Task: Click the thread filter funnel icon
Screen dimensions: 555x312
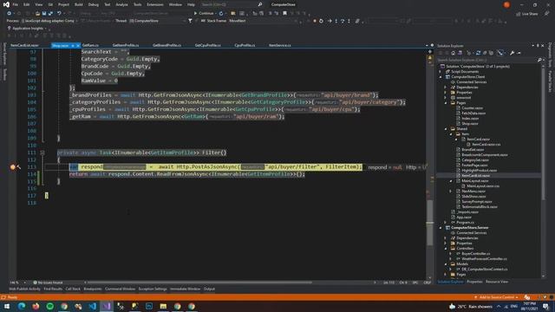Action: point(190,21)
